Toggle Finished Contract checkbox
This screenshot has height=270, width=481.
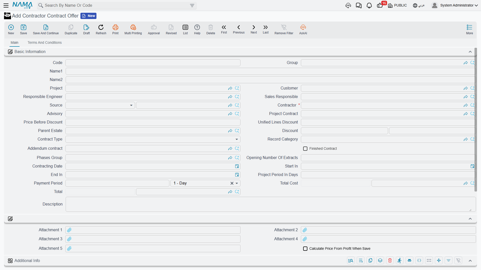[x=305, y=149]
